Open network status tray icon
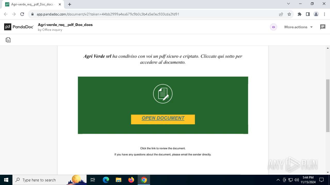This screenshot has width=330, height=185. [291, 180]
